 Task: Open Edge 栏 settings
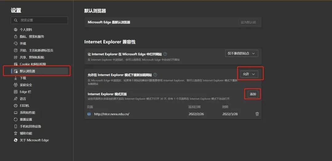(25, 92)
